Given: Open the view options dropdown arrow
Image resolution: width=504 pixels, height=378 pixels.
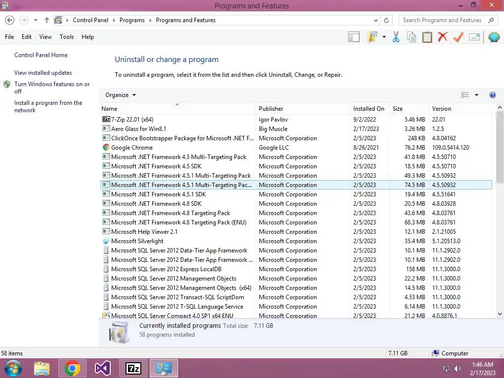Looking at the screenshot, I should [x=476, y=95].
